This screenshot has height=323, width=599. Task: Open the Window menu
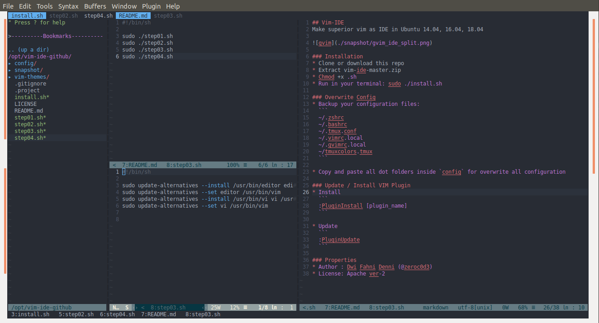124,6
